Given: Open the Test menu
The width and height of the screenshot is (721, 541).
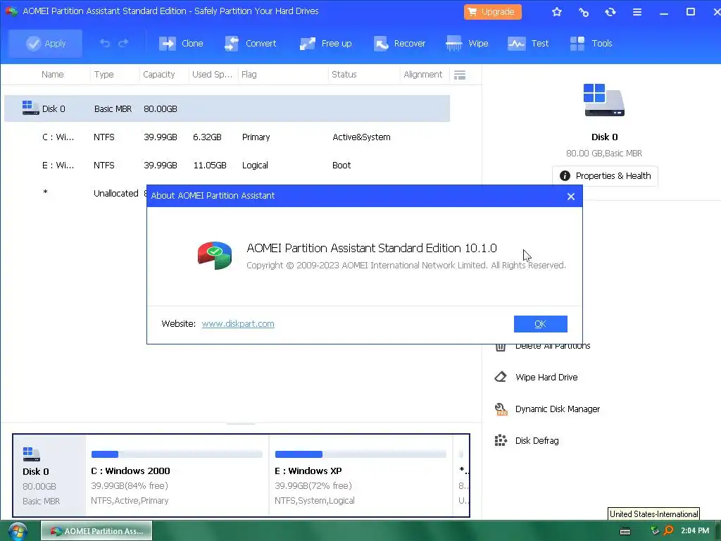Looking at the screenshot, I should click(x=528, y=43).
